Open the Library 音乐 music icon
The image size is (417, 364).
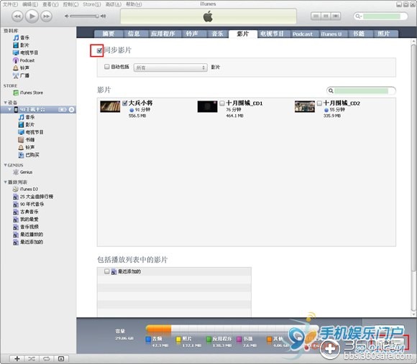click(x=16, y=38)
